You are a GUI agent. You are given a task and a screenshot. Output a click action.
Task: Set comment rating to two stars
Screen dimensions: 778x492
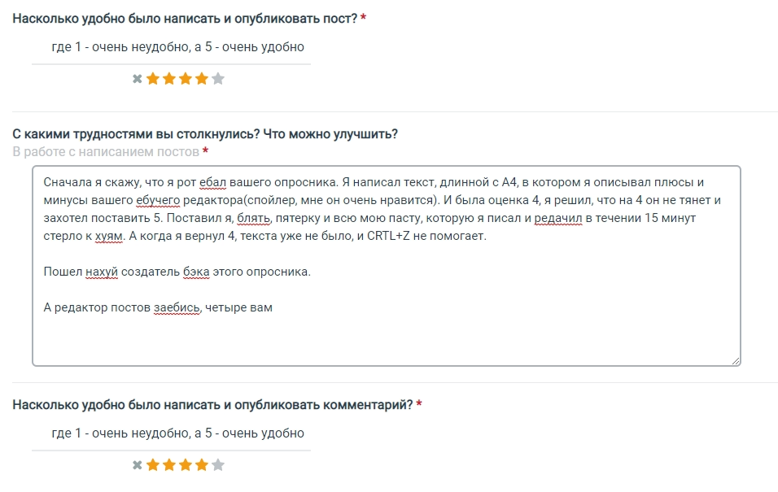click(169, 464)
